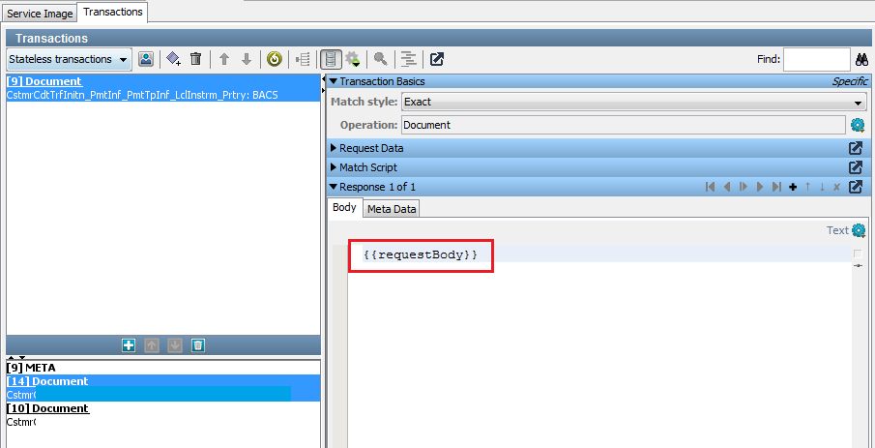Click the 'Specific' label in Transaction Basics header

(850, 81)
